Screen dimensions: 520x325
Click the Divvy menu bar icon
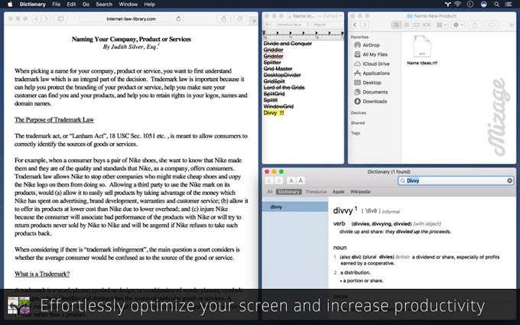(447, 5)
